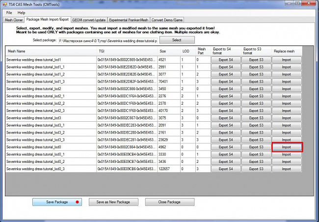
Task: Open the Help menu
Action: pos(22,13)
